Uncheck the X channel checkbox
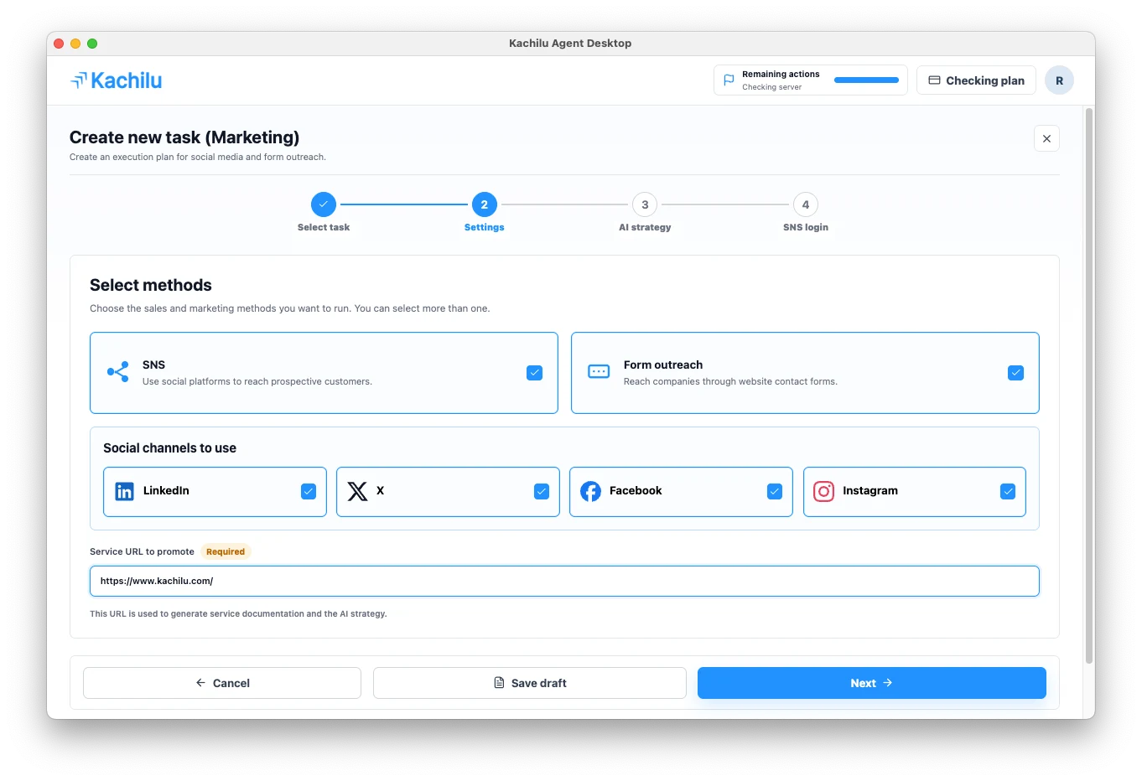Image resolution: width=1142 pixels, height=781 pixels. click(x=542, y=491)
